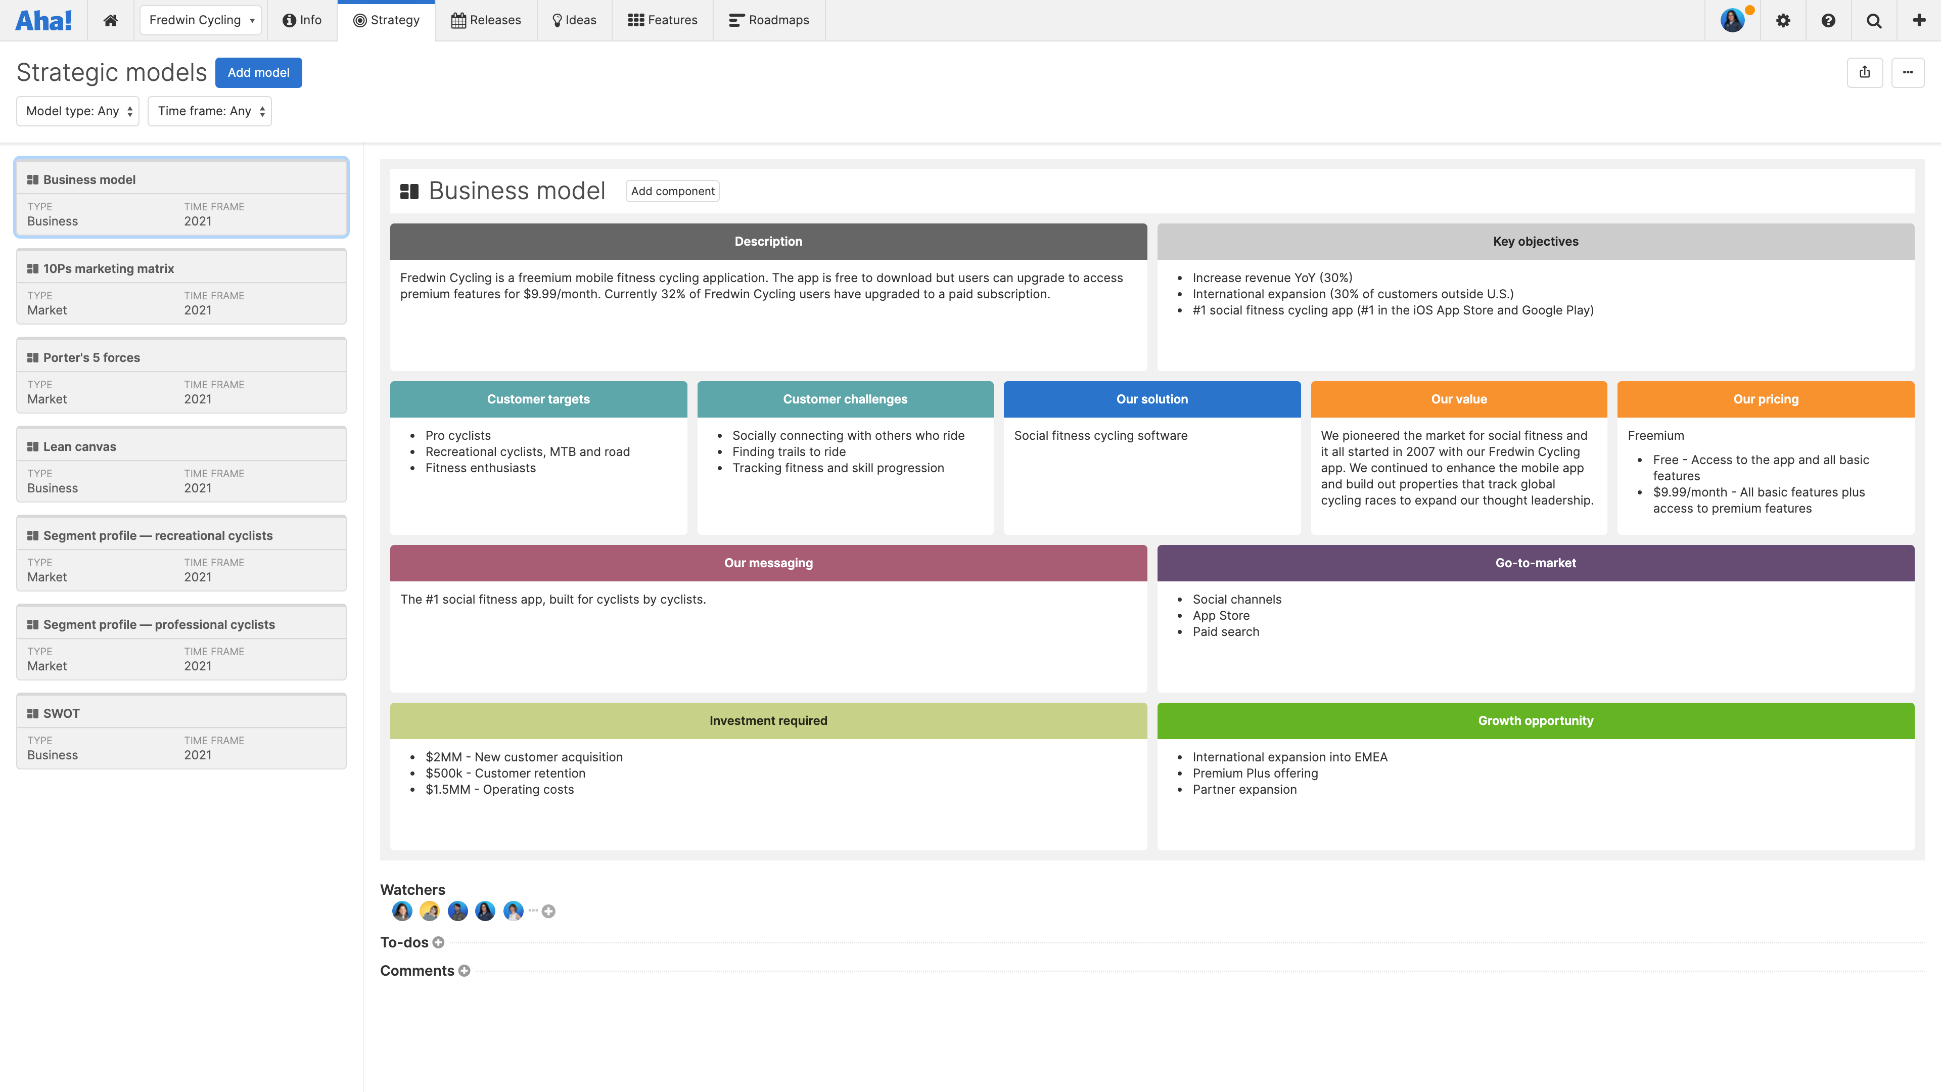Open the Fredwin Cycling workspace selector
The width and height of the screenshot is (1941, 1092).
tap(200, 20)
